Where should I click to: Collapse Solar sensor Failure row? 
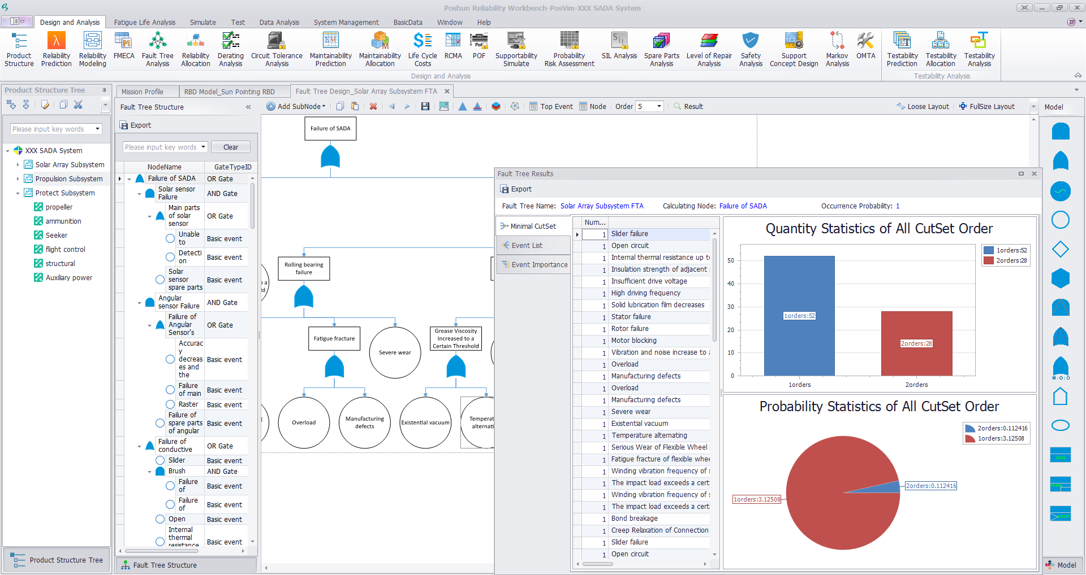[140, 194]
